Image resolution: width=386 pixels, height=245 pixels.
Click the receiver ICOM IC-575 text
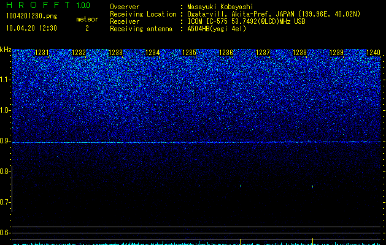point(246,21)
